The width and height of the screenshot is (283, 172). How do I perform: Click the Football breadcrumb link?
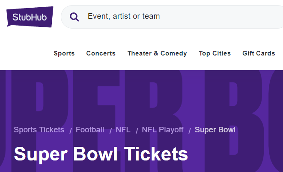[90, 130]
